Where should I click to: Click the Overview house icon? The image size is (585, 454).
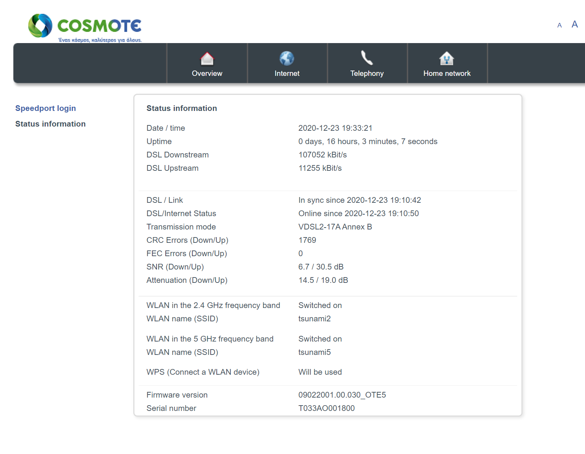click(207, 59)
